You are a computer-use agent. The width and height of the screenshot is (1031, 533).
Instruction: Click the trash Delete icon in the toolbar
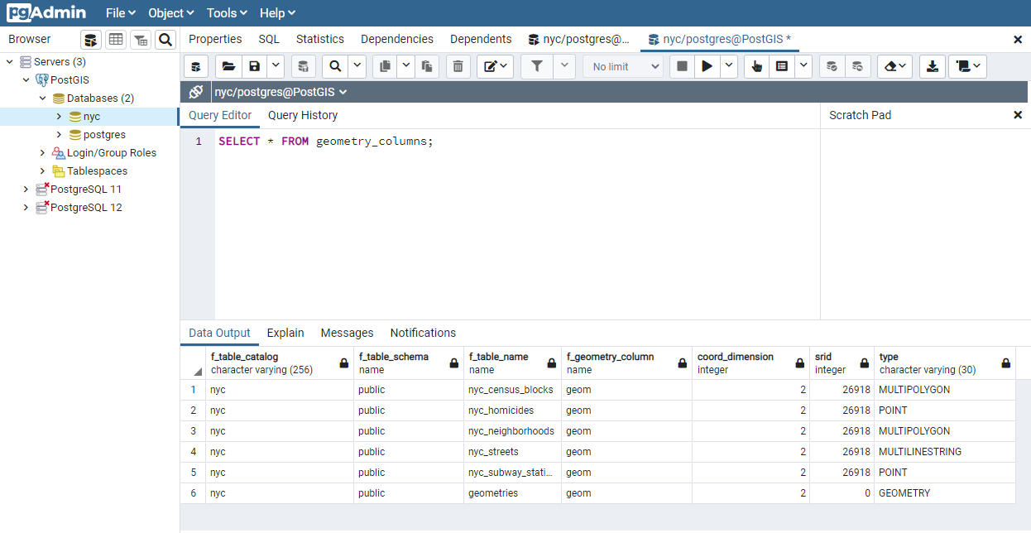tap(458, 66)
